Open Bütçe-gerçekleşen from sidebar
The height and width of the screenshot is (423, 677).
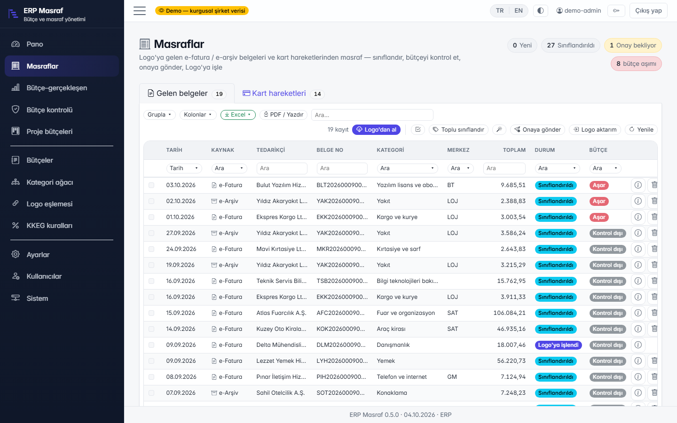[x=62, y=88]
